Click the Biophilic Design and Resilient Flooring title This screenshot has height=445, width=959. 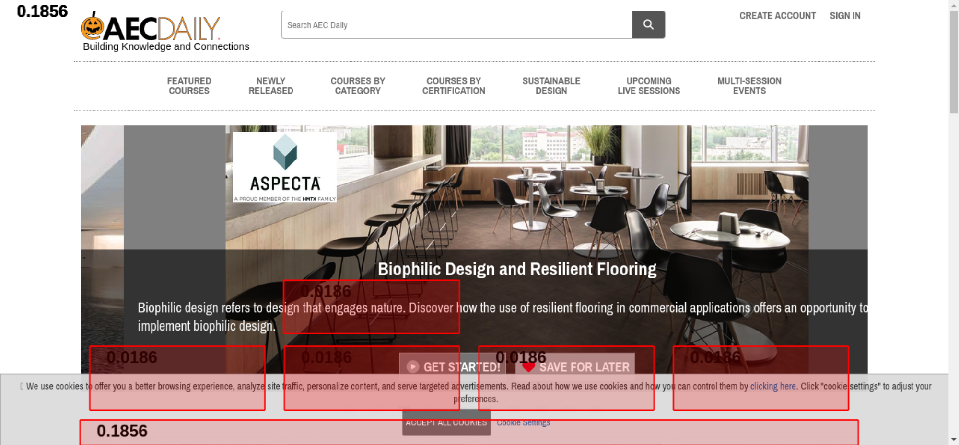516,269
